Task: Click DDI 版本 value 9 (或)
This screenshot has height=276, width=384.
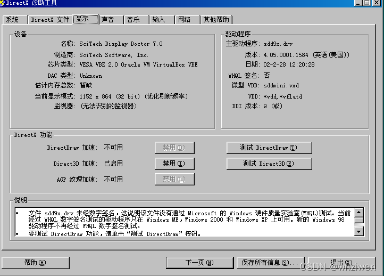Action: click(273, 106)
